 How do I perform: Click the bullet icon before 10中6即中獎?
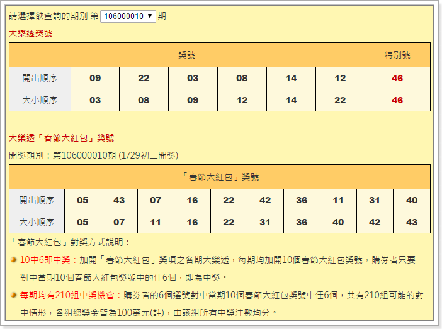pos(14,260)
